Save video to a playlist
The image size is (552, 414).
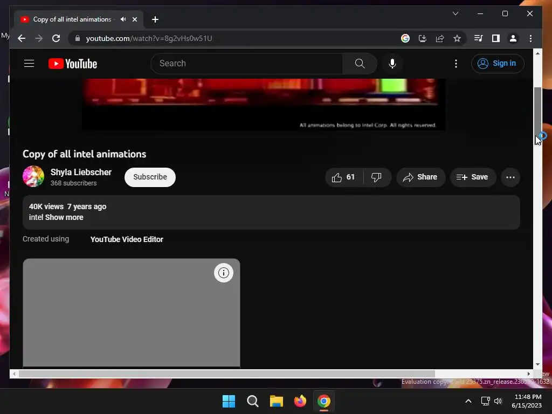click(x=472, y=177)
